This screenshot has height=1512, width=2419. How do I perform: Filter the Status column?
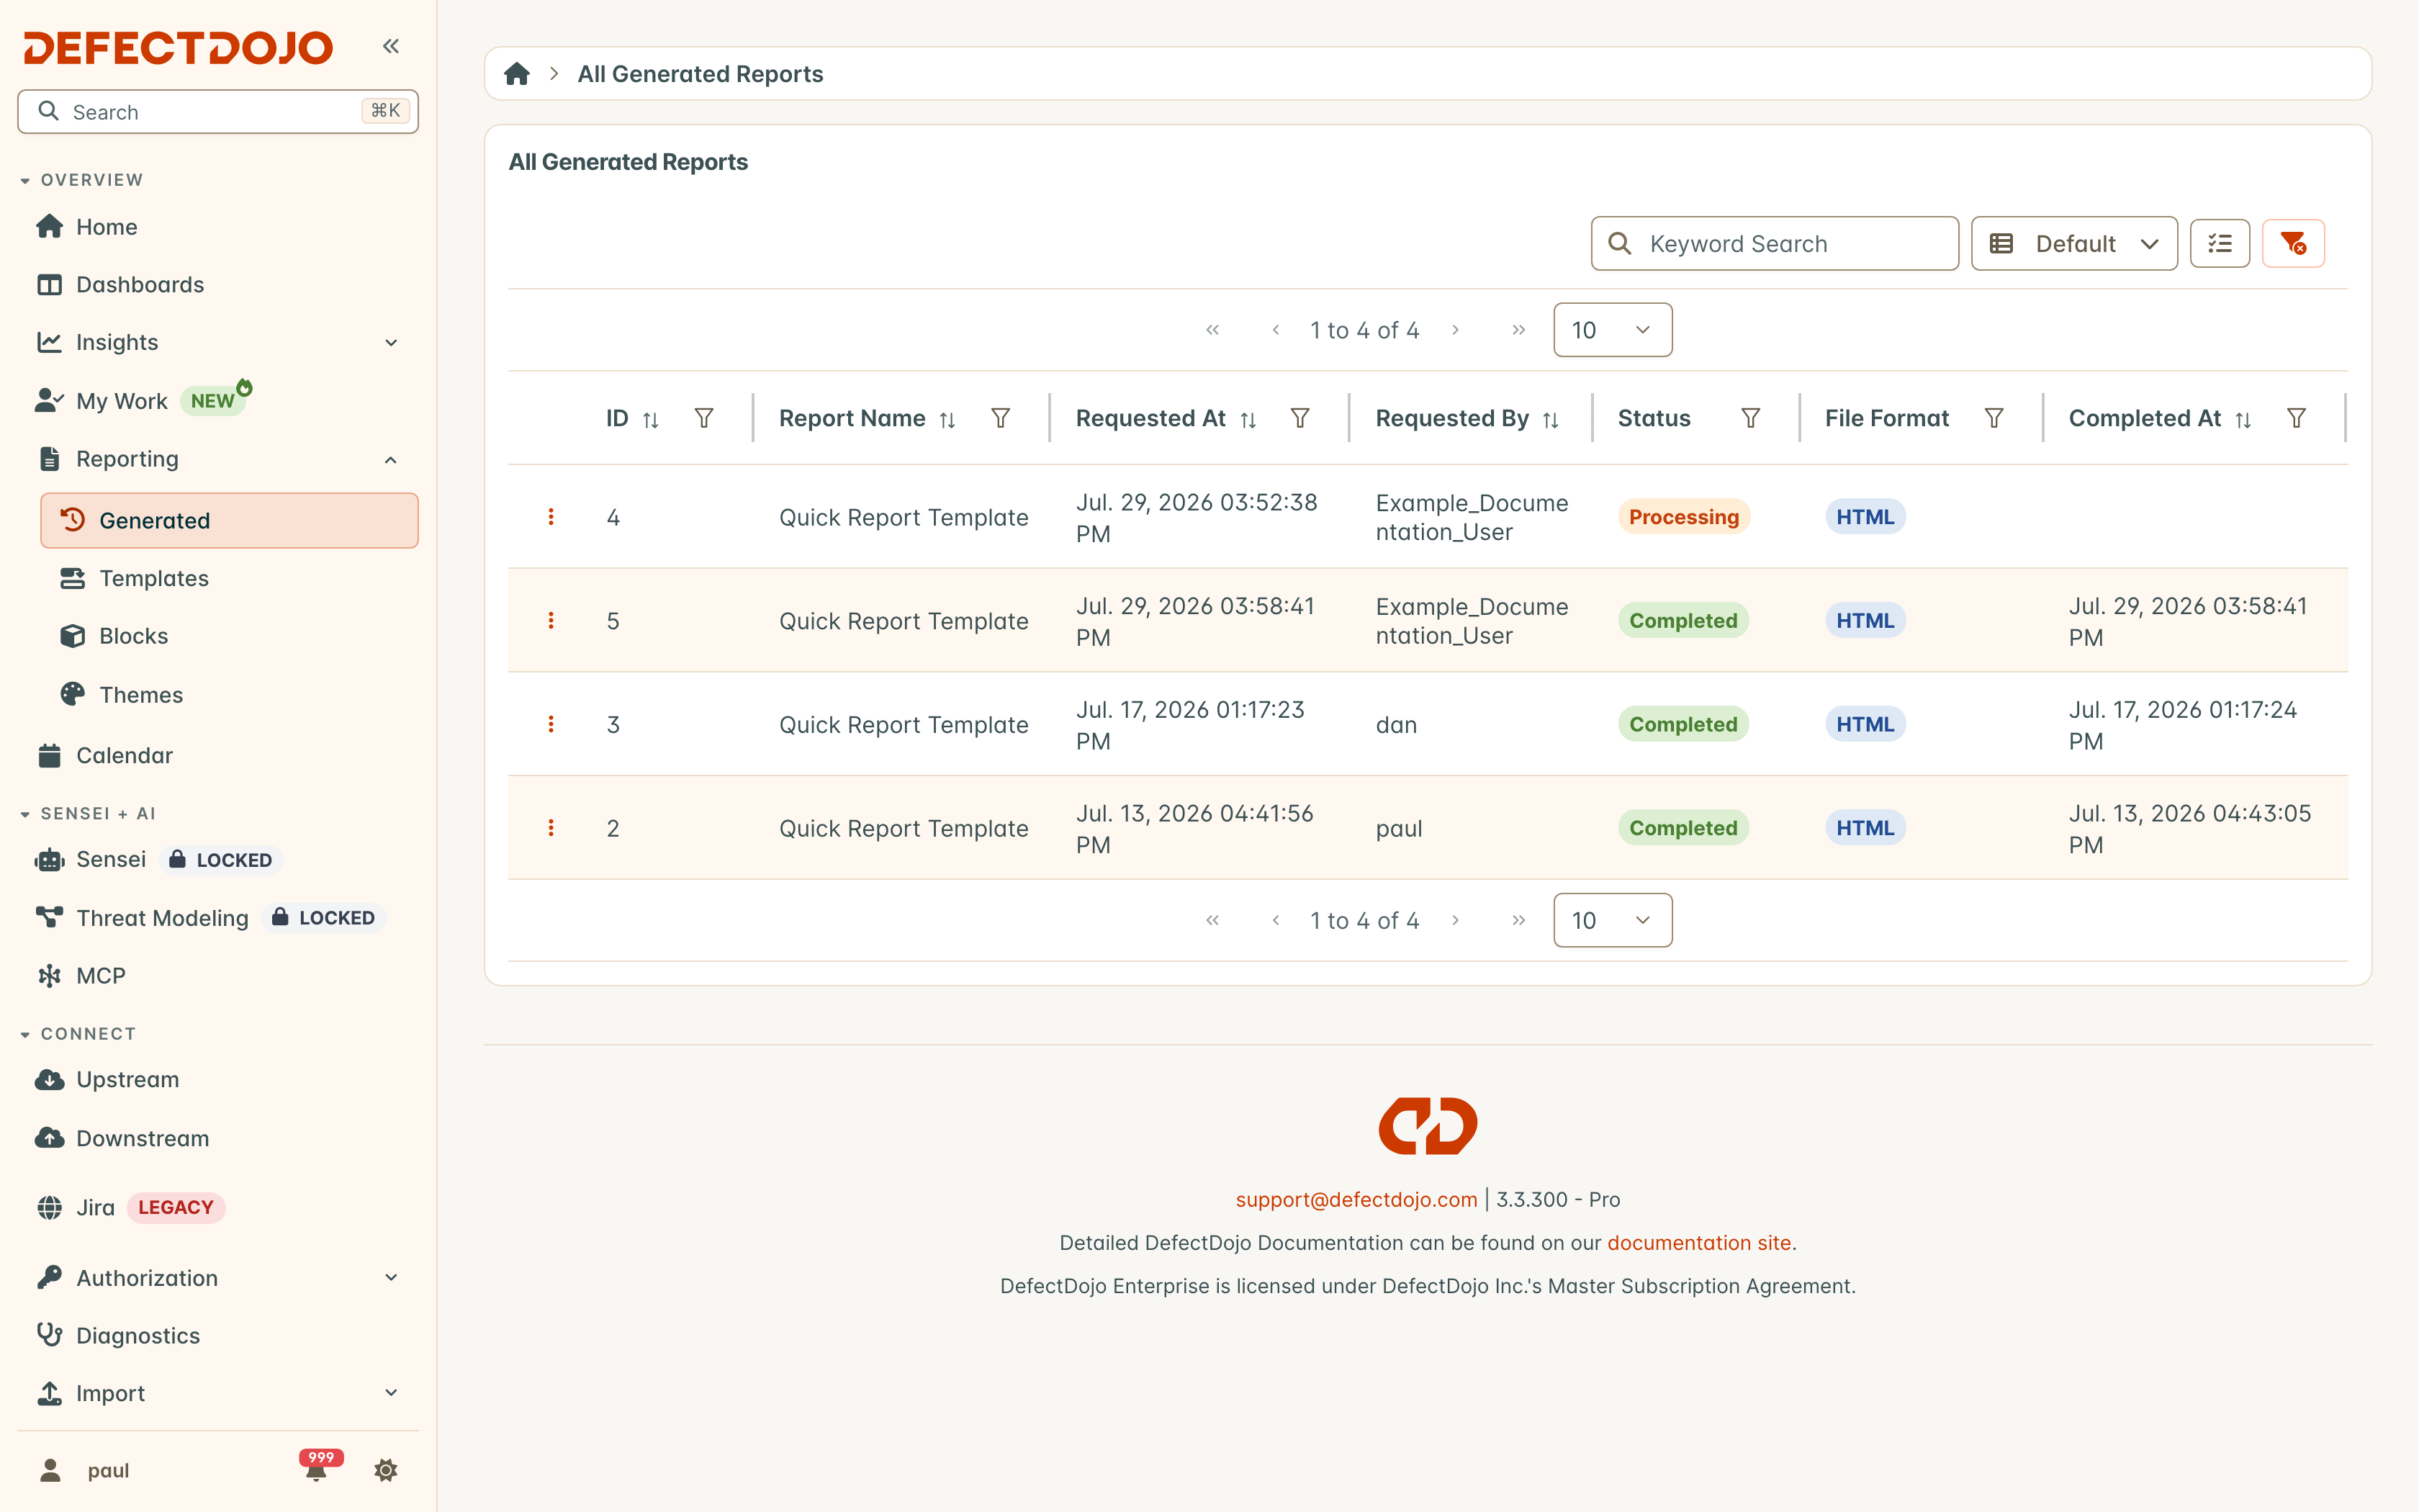(x=1750, y=418)
